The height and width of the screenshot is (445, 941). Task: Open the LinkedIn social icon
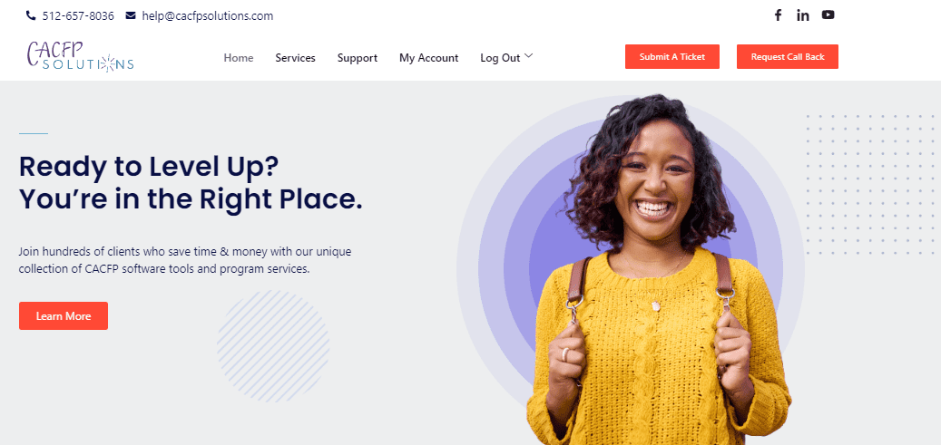[x=803, y=15]
